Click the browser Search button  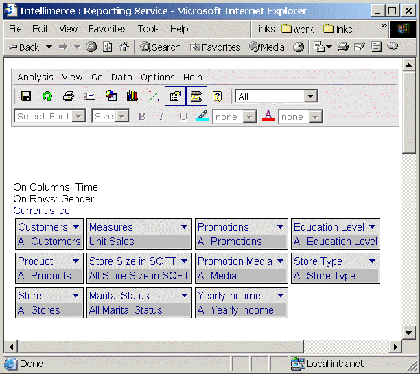click(161, 47)
